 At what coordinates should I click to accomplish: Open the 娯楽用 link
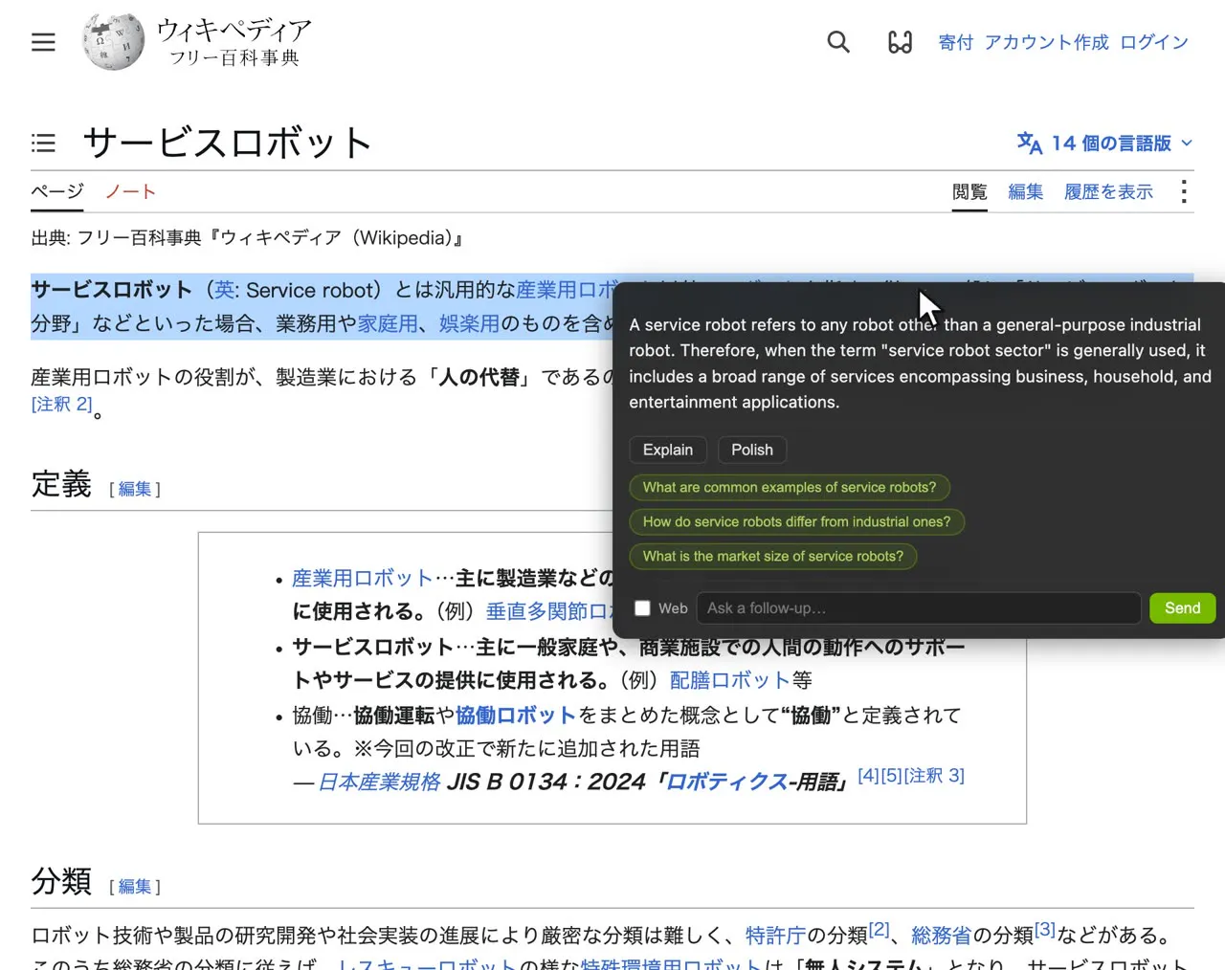470,323
